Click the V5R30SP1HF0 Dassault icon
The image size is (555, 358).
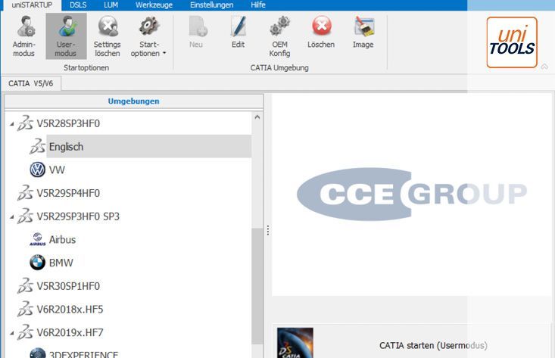25,286
